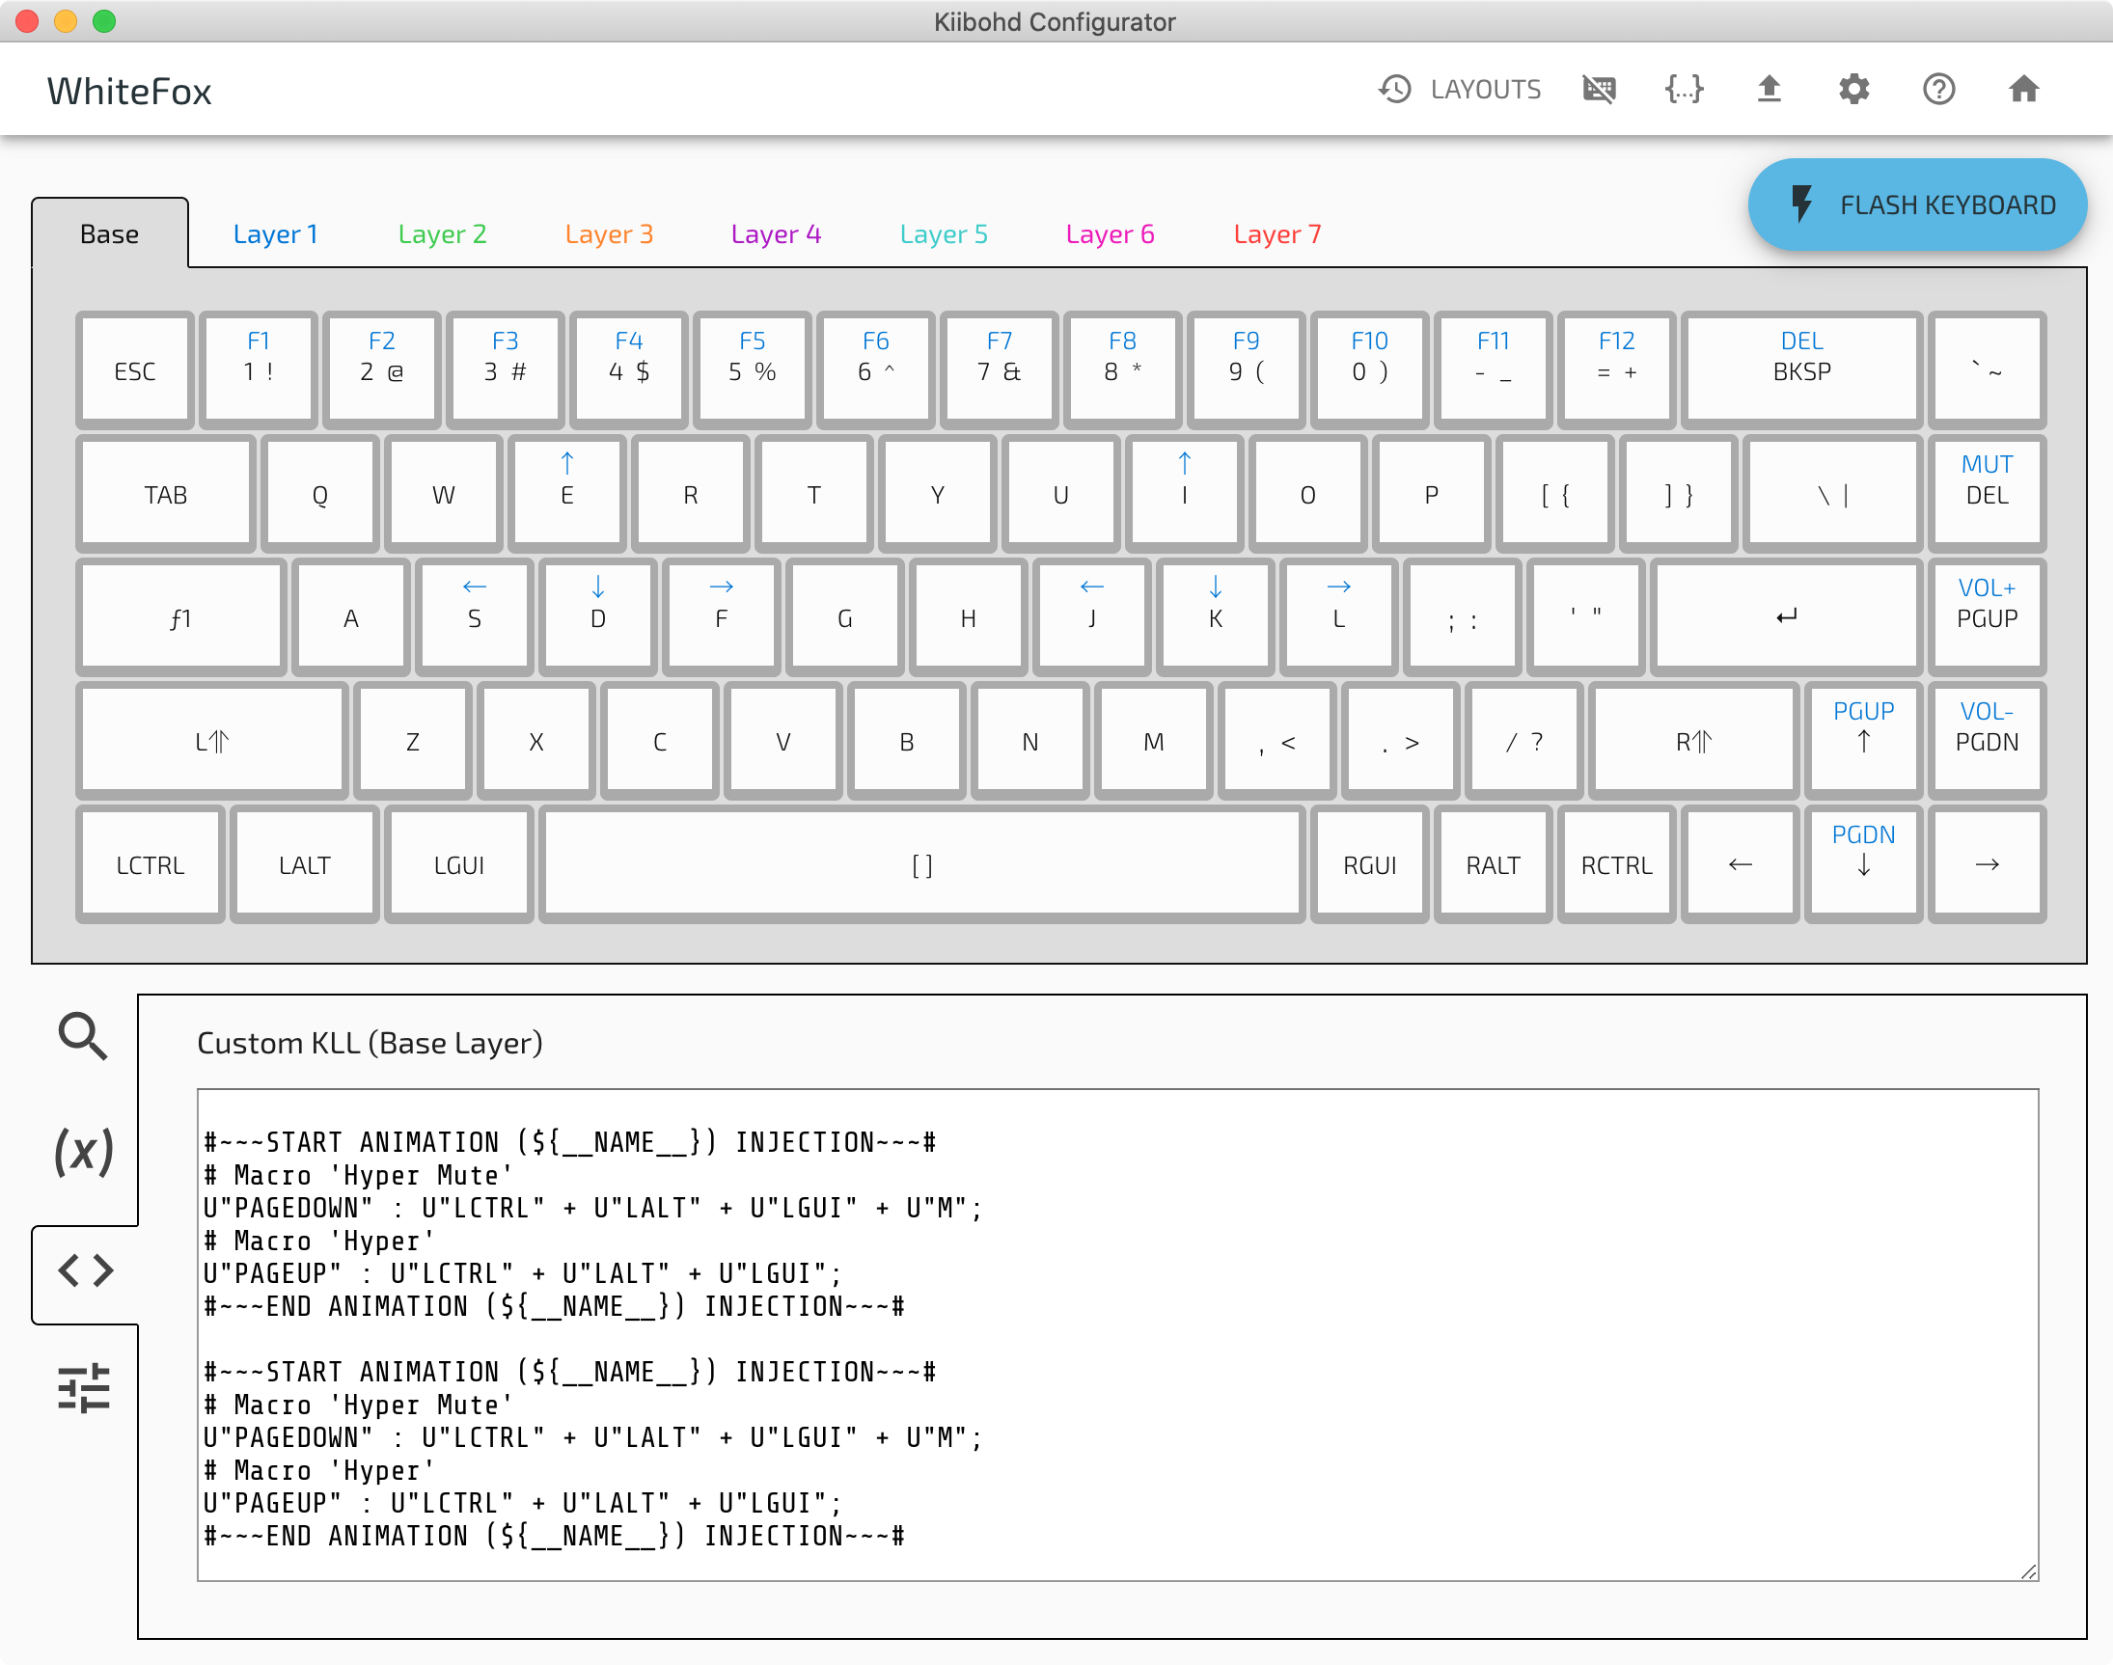Viewport: 2113px width, 1665px height.
Task: Select the Base layer tab
Action: [x=109, y=234]
